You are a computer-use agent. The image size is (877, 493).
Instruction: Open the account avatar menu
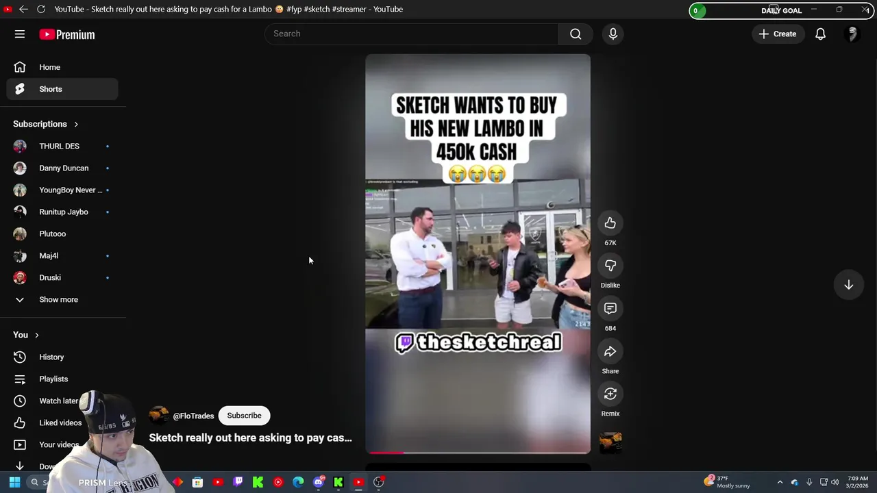point(852,34)
